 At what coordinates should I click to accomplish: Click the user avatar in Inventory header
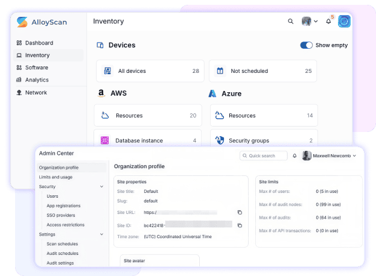click(306, 21)
